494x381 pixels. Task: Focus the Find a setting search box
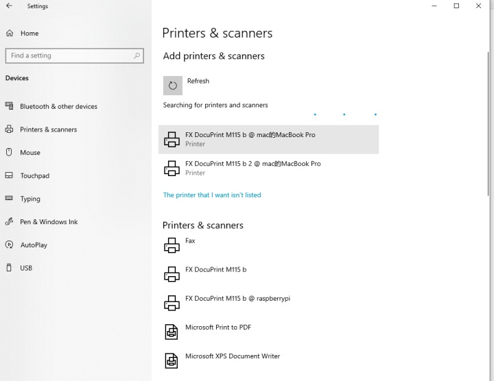click(74, 56)
